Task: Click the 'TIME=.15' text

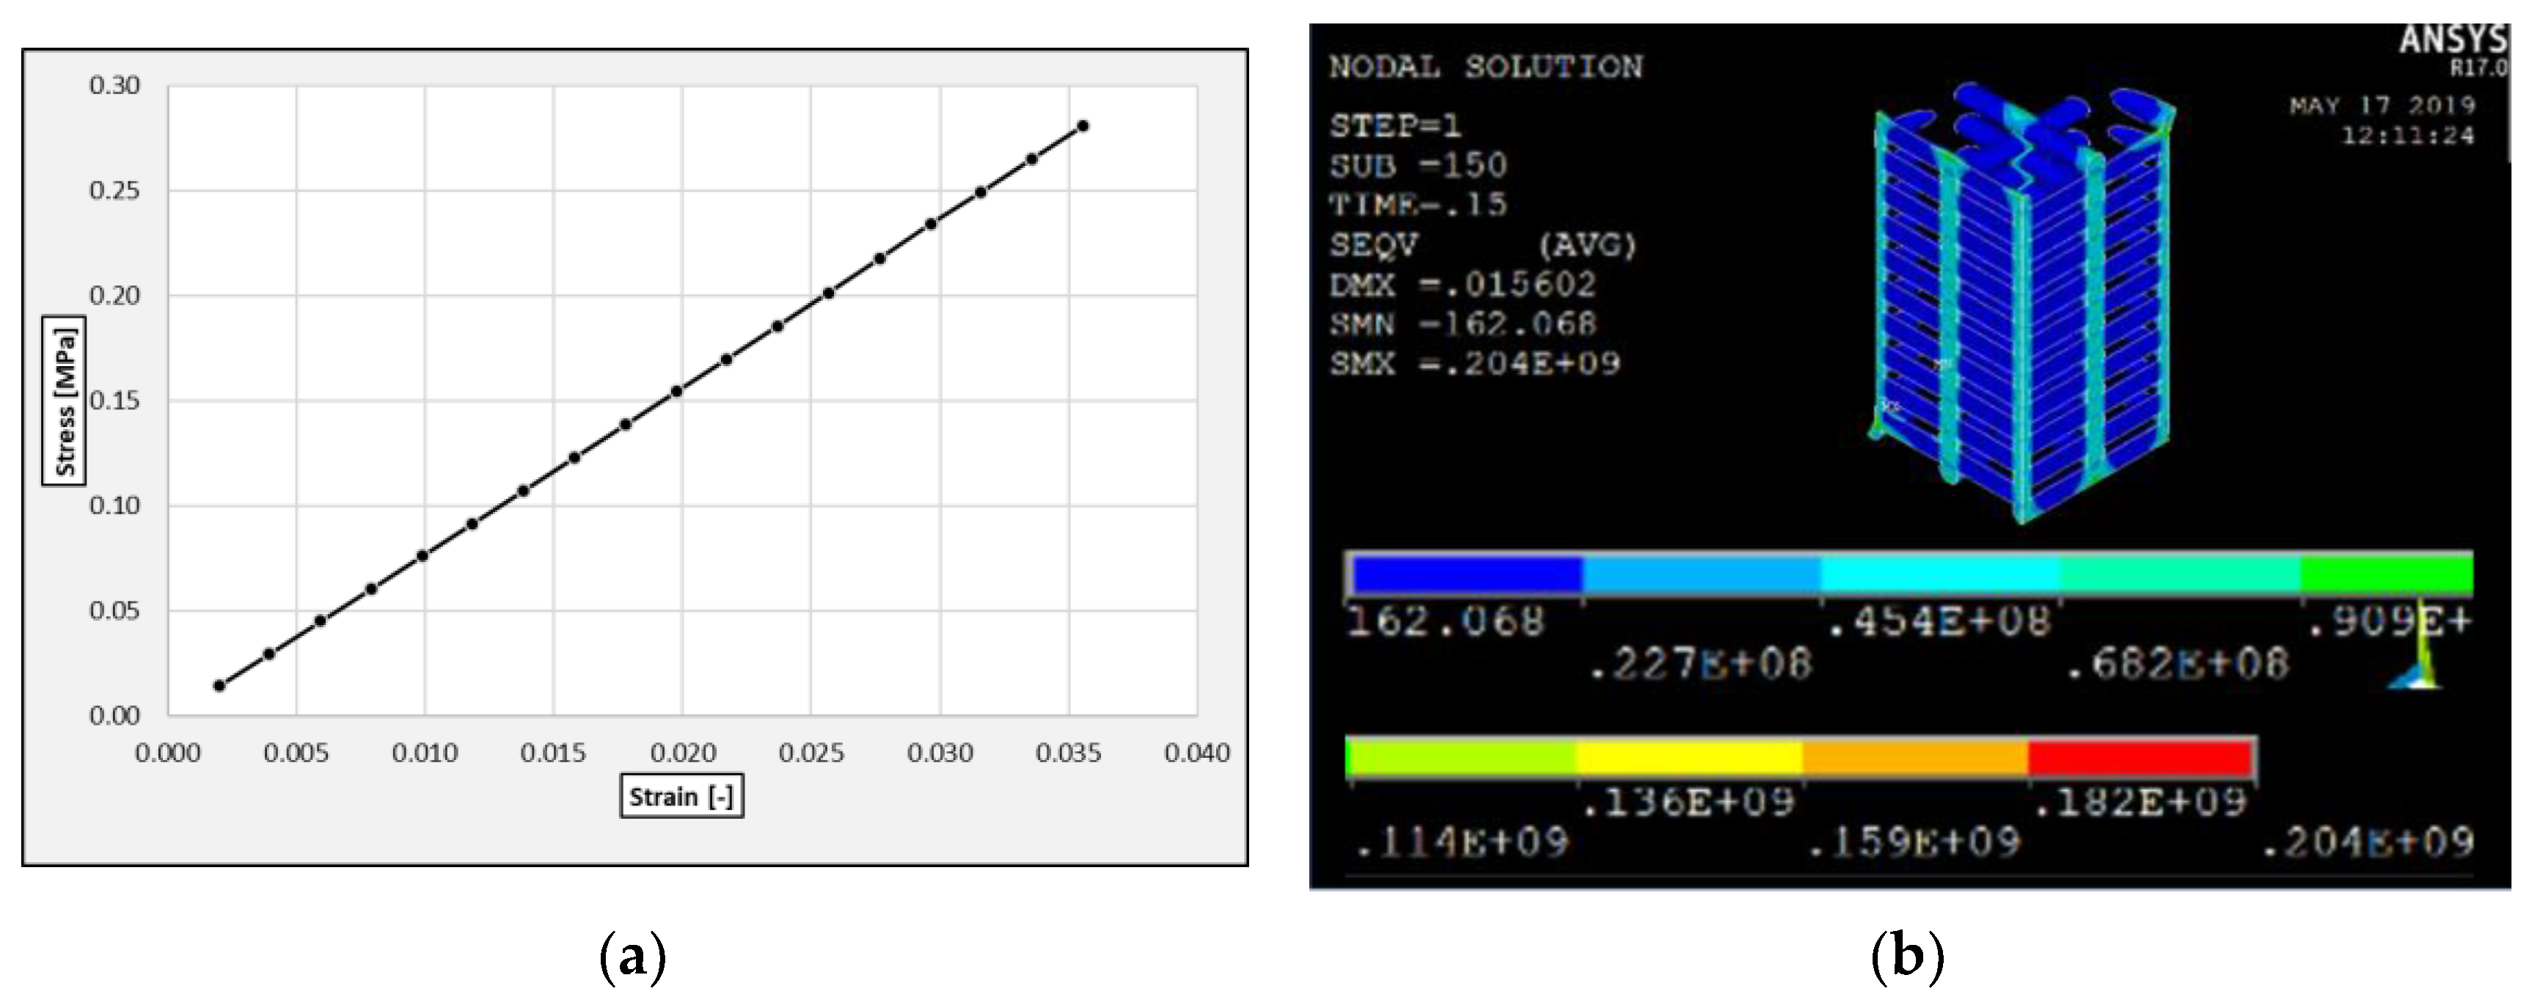Action: 1419,205
